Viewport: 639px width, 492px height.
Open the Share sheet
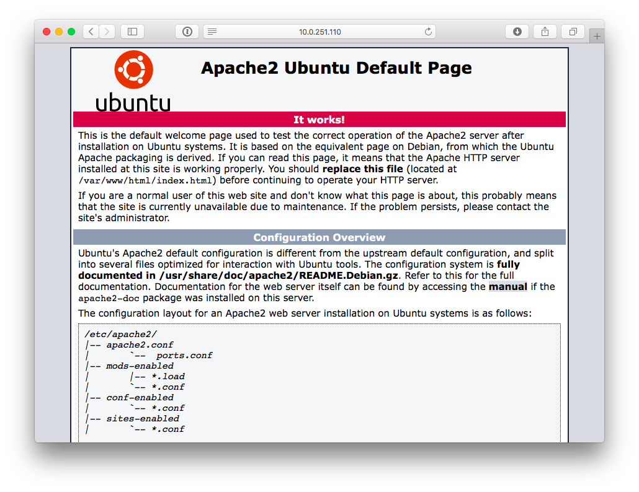click(545, 31)
